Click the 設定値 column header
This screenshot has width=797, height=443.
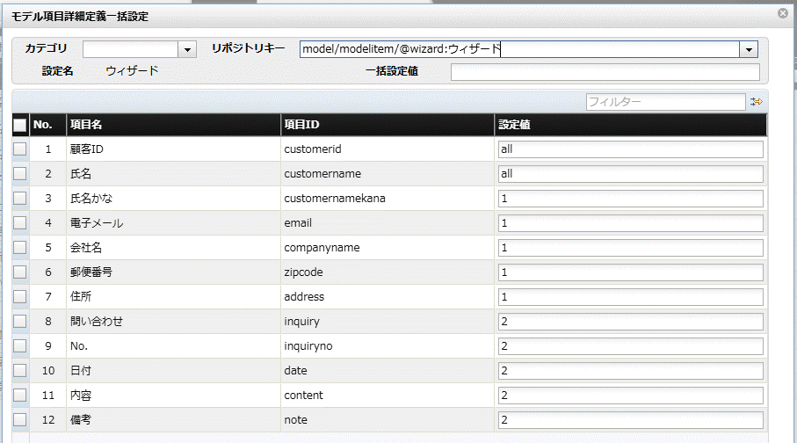pos(631,125)
